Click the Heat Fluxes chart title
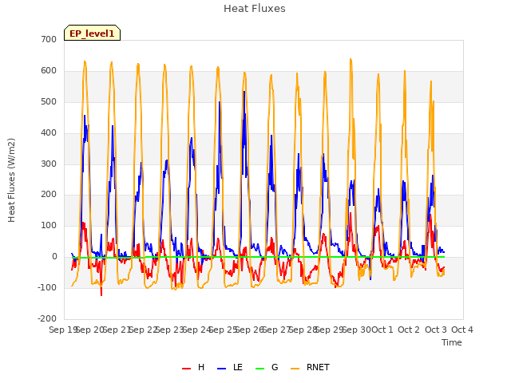This screenshot has width=511, height=383. [255, 9]
